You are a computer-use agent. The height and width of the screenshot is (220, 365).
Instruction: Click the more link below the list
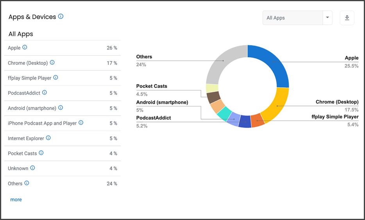16,200
